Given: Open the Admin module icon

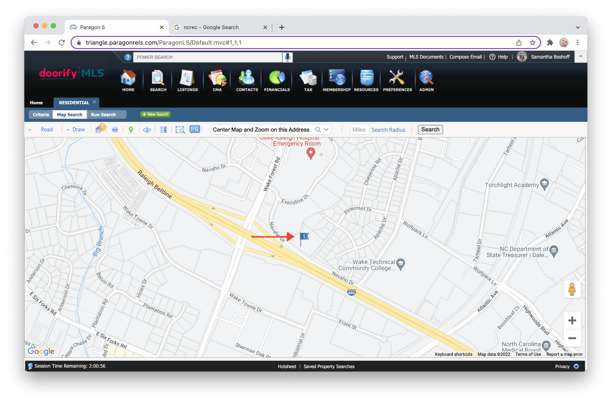Looking at the screenshot, I should 426,80.
